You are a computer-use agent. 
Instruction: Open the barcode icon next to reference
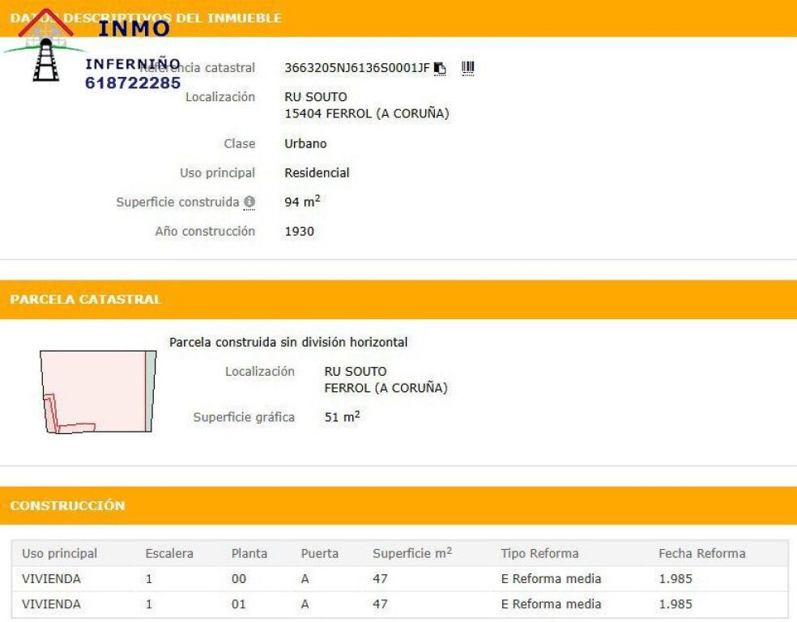[467, 68]
